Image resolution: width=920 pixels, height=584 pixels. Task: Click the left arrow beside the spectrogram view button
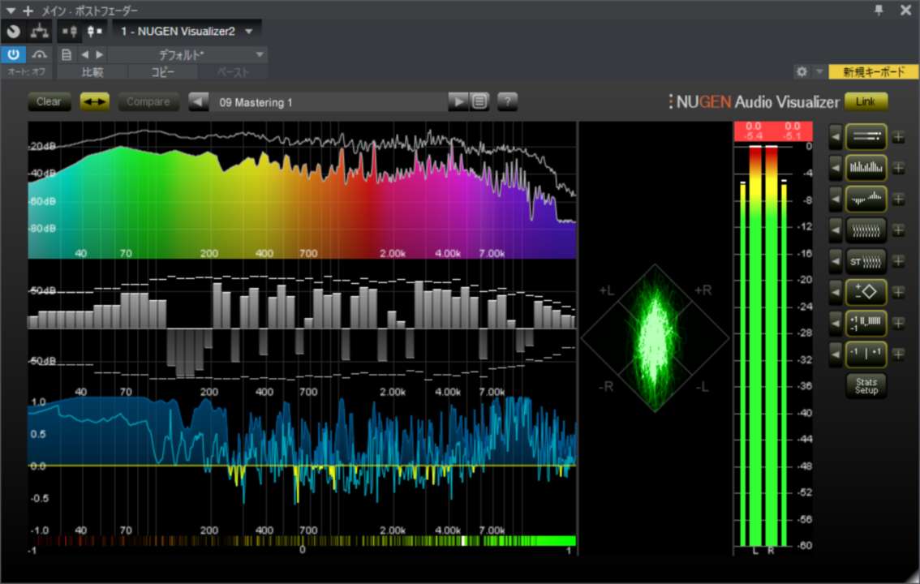tap(835, 230)
